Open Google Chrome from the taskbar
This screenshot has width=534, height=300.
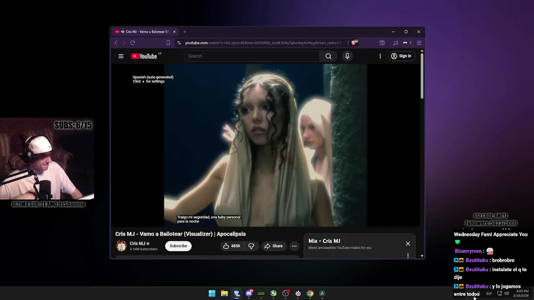click(x=310, y=293)
